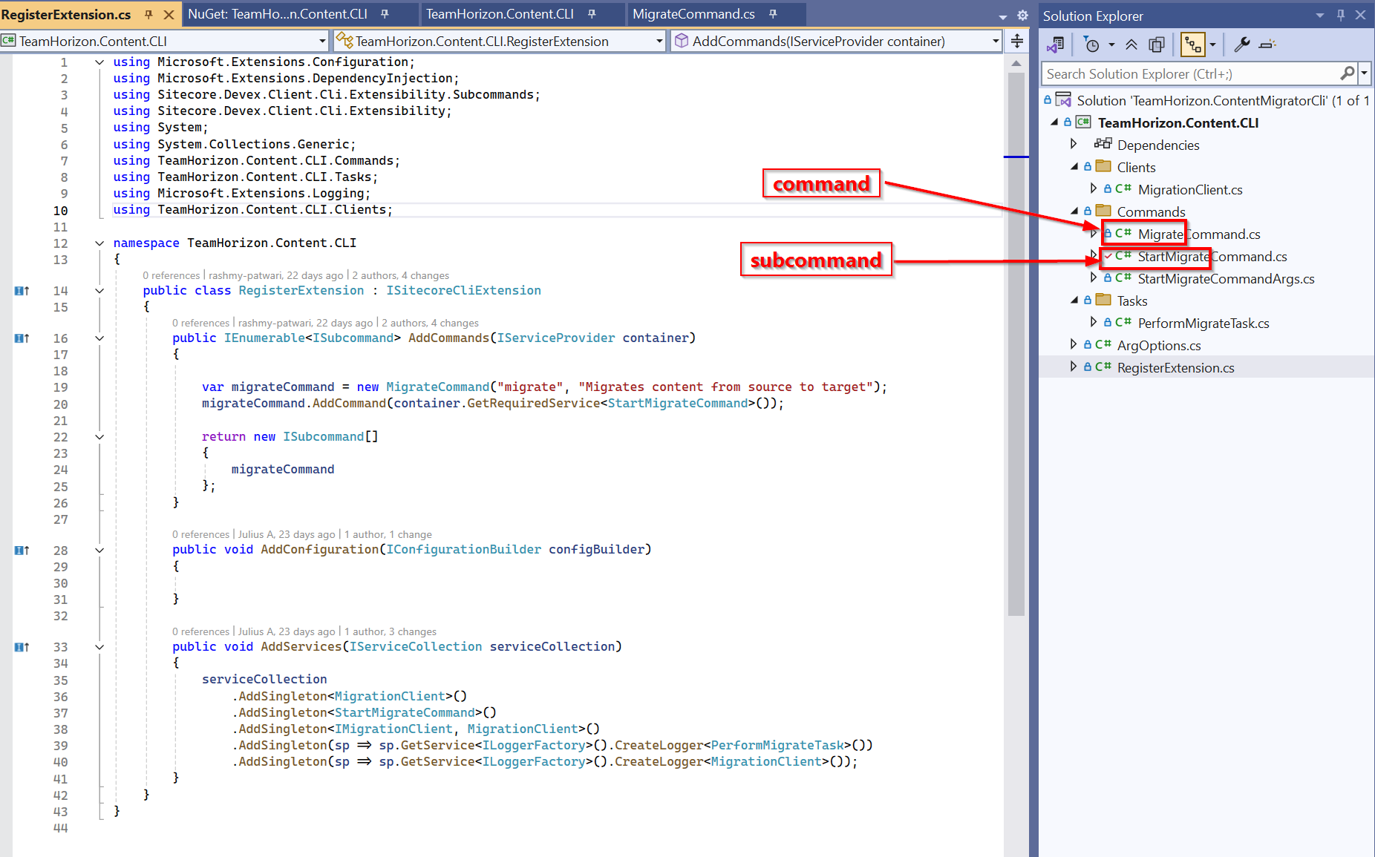Collapse all items in Solution Explorer
Viewport: 1375px width, 857px height.
click(1131, 45)
